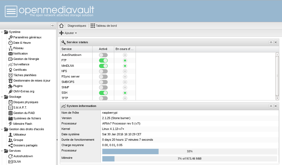
Task: Open Dossiers partagés share icon
Action: 11,146
